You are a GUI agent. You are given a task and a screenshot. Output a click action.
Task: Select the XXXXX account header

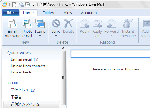[13, 83]
